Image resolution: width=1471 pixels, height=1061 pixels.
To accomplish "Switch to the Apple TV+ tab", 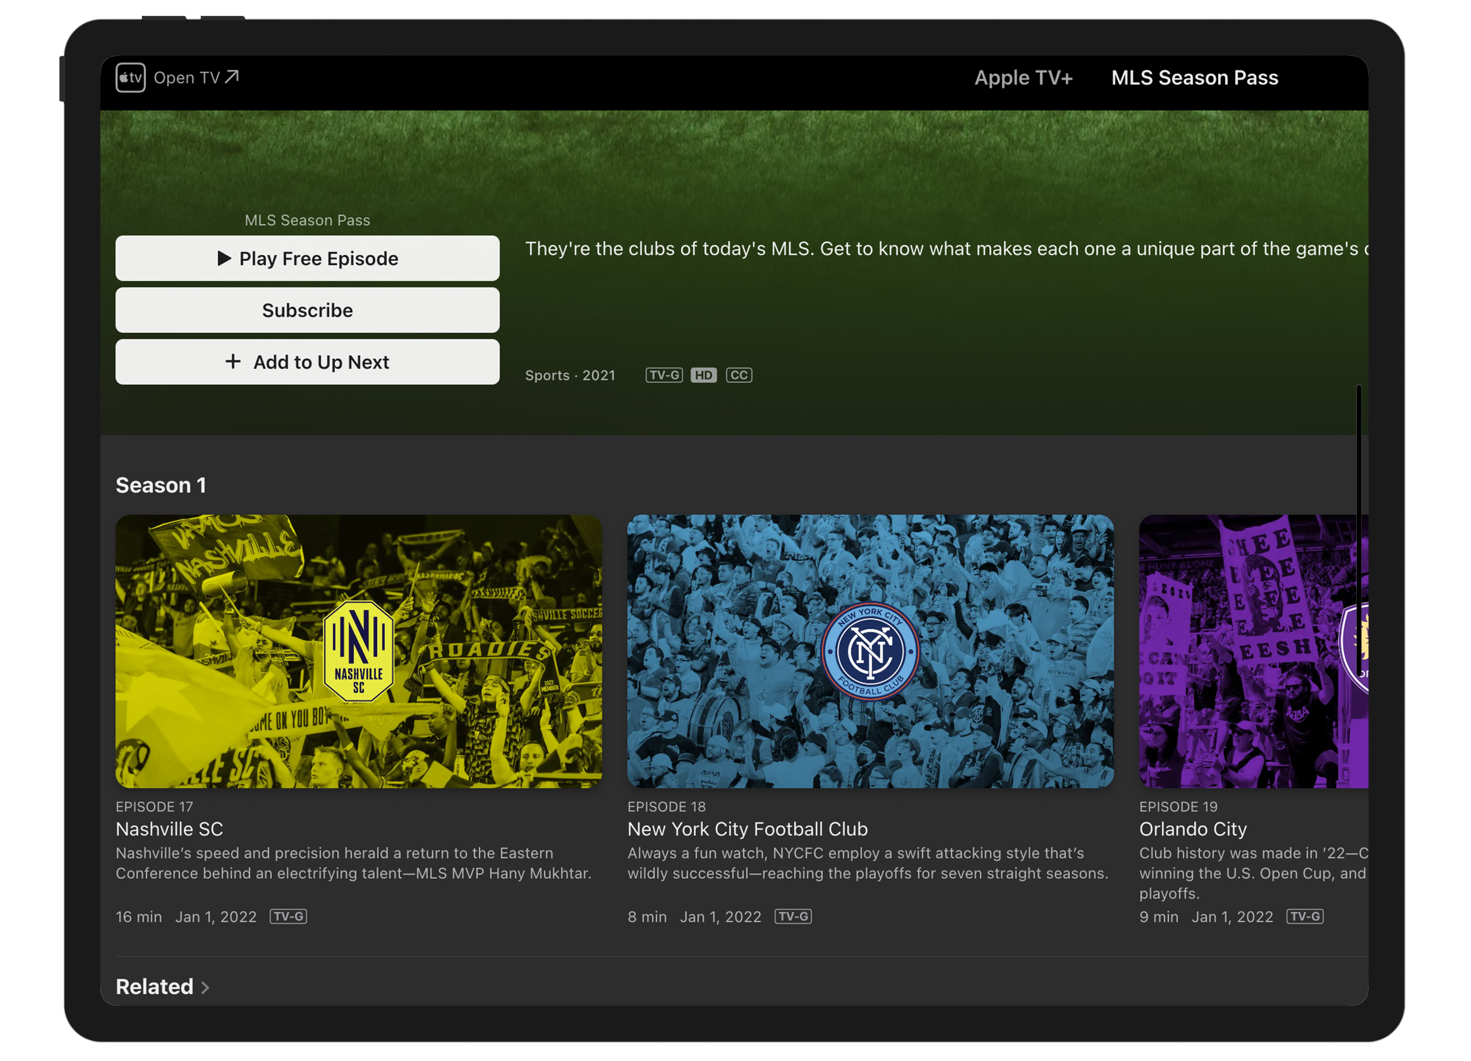I will pos(1023,78).
